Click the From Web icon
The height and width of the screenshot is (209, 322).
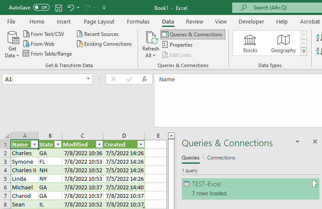[27, 44]
